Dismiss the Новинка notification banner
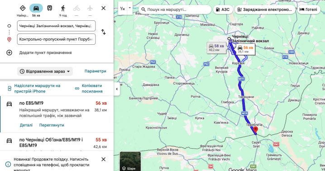325x171 pixels. (x=103, y=159)
